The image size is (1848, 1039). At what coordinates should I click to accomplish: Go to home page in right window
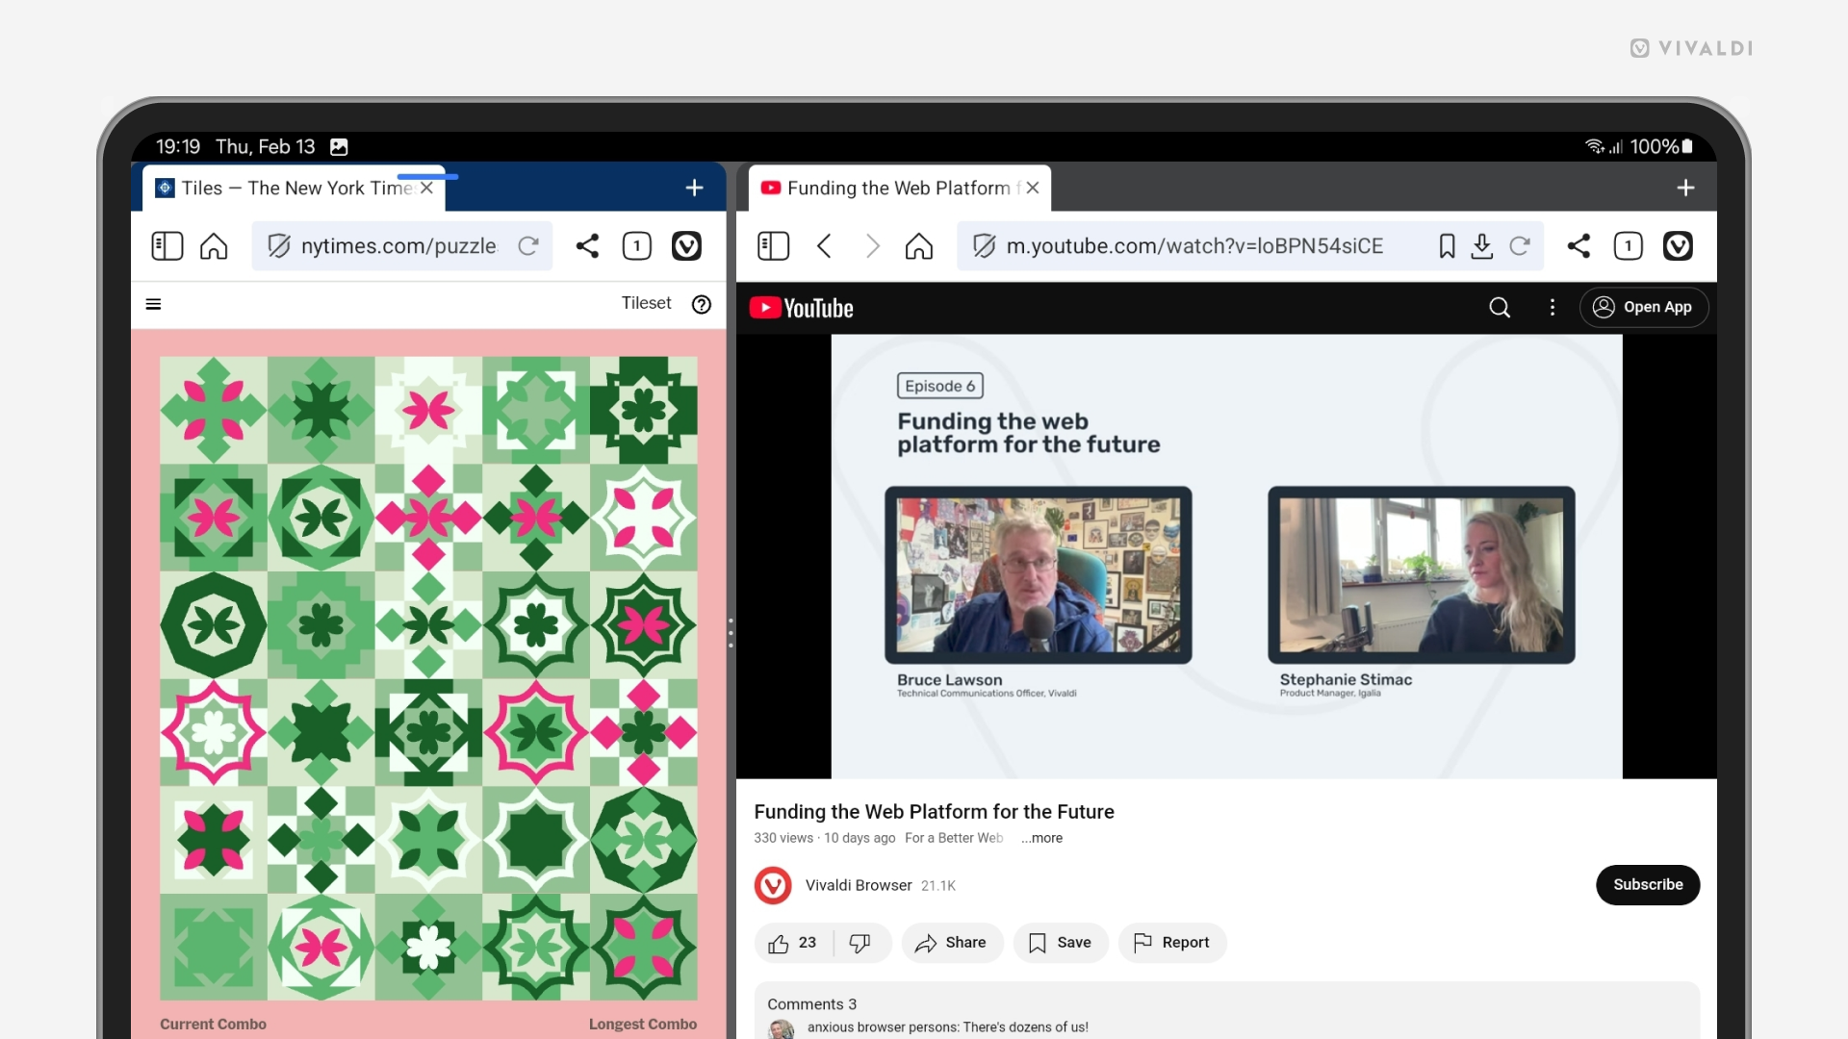(x=919, y=246)
